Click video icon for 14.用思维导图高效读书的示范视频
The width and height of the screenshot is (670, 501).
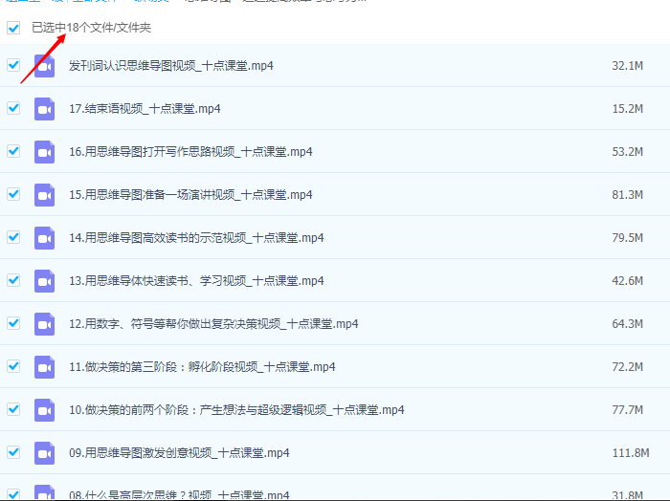tap(44, 238)
